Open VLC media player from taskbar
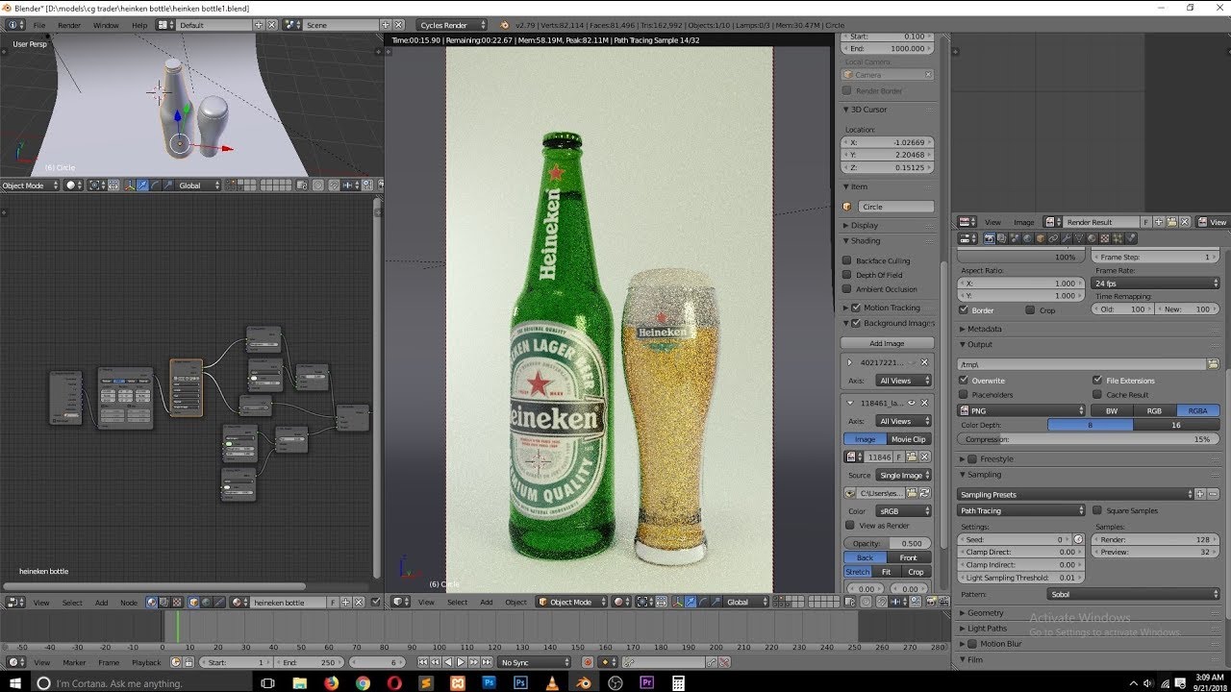Viewport: 1231px width, 692px height. pos(552,682)
